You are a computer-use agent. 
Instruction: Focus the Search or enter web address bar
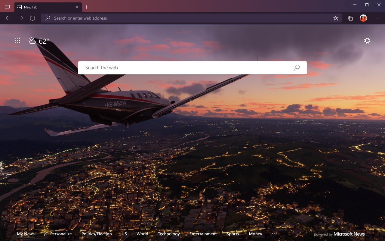point(191,18)
